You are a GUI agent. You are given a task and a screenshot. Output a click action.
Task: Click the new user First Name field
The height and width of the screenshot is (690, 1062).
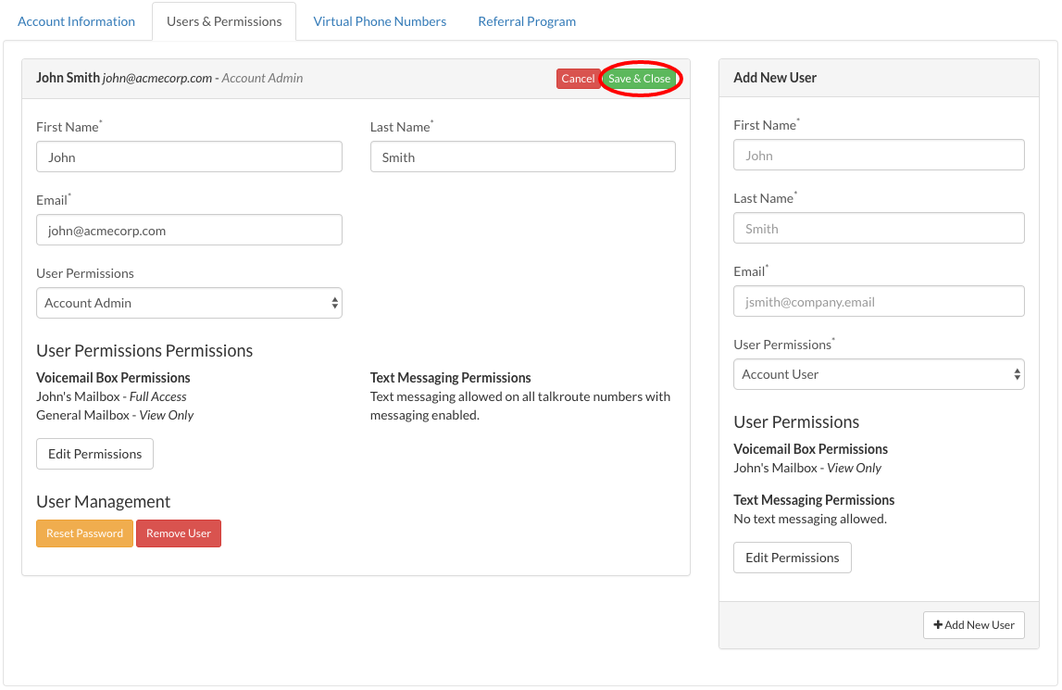pos(878,155)
